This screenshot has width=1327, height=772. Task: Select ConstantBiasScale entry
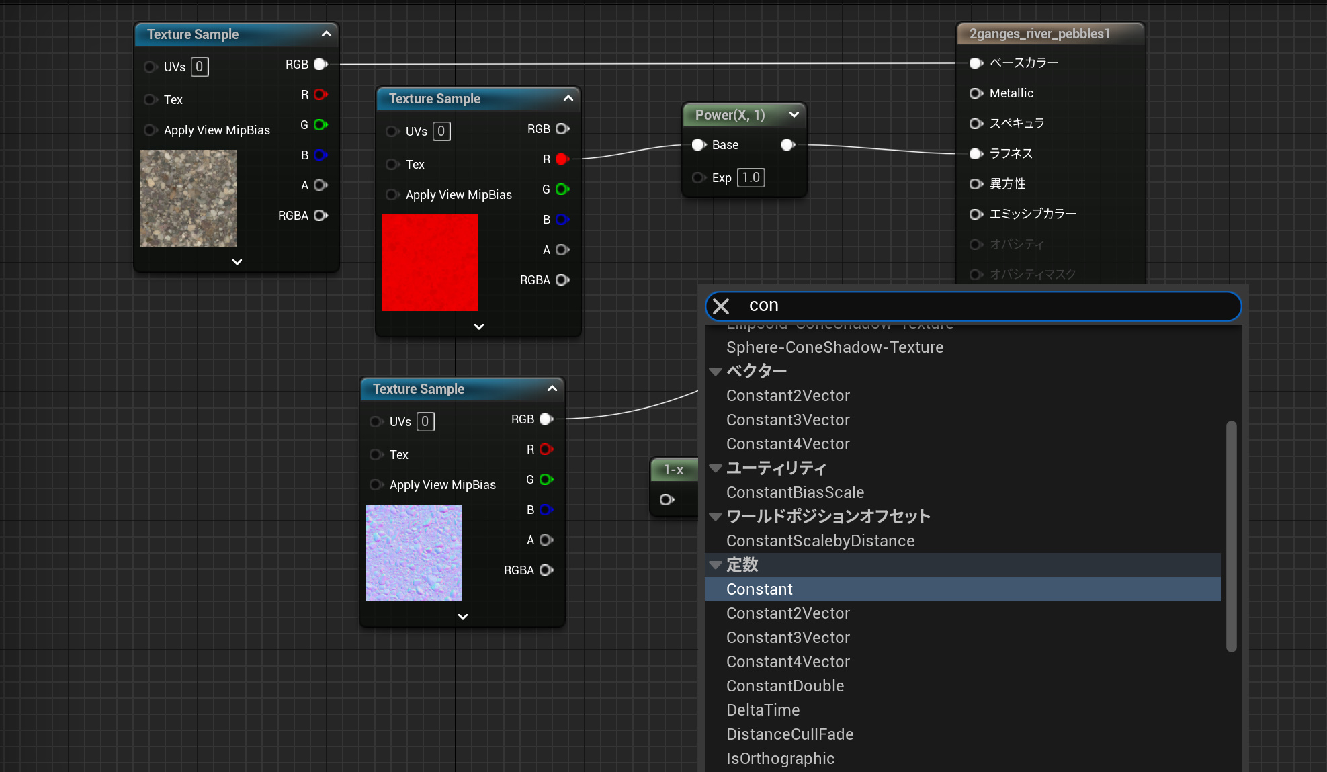795,492
